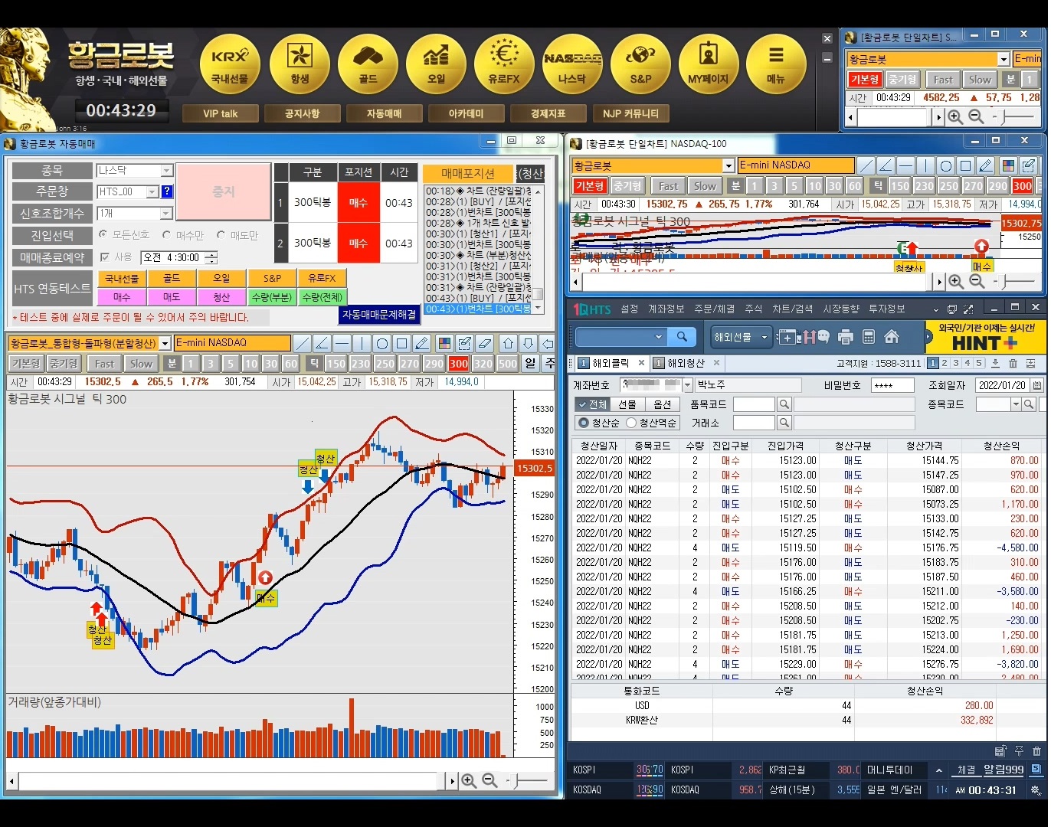Open the KRX 국내선물 round icon
The image size is (1051, 827).
(230, 64)
